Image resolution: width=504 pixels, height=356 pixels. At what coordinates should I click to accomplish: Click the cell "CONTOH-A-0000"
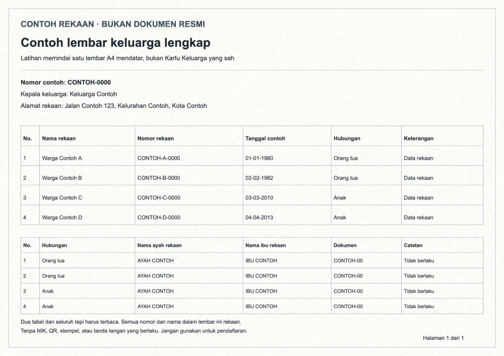click(x=159, y=158)
